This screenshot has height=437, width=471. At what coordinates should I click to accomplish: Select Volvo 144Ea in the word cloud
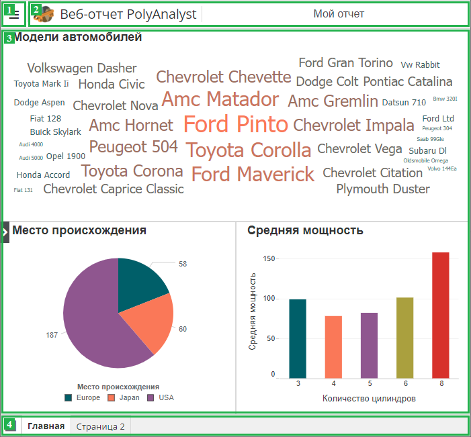442,168
